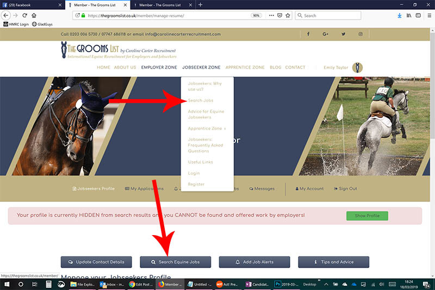Open the Blog nav link
Image resolution: width=435 pixels, height=290 pixels.
click(276, 67)
